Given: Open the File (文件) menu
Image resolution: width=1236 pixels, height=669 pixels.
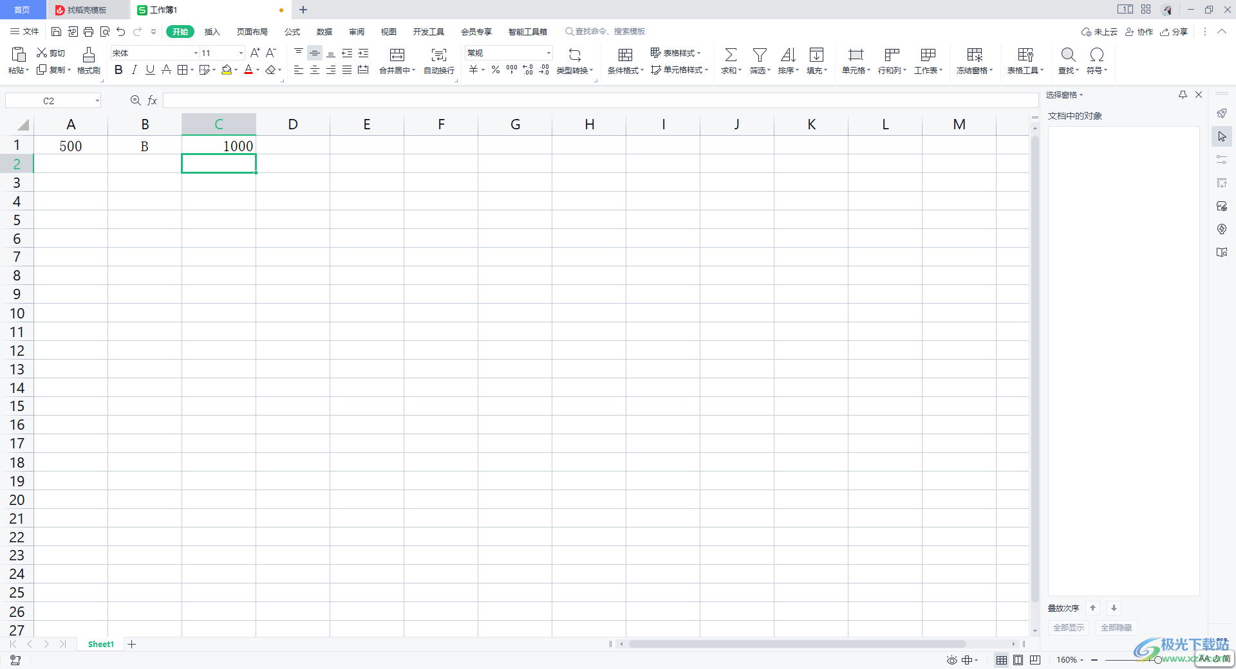Looking at the screenshot, I should click(24, 32).
